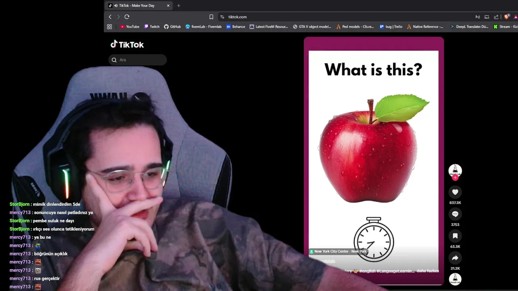Open the DeepL Translate bookmark
The image size is (518, 291).
pos(469,27)
